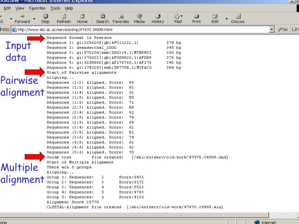This screenshot has width=299, height=224.
Task: Click 'Group 5: Sequences' score line
Action: tap(95, 197)
